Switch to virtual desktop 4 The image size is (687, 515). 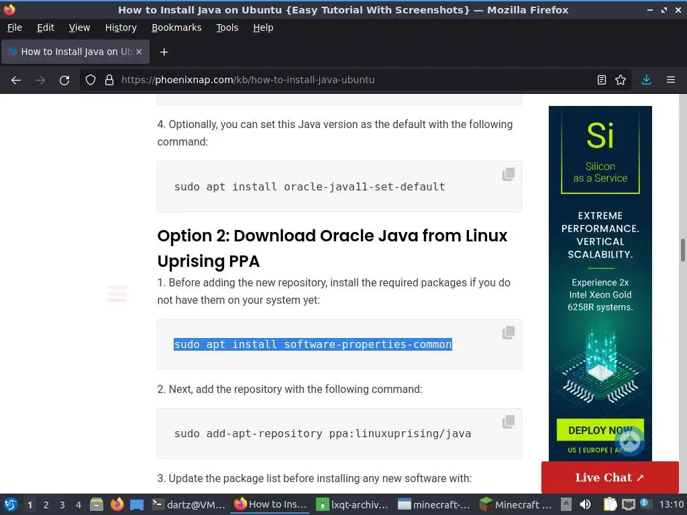(x=78, y=505)
